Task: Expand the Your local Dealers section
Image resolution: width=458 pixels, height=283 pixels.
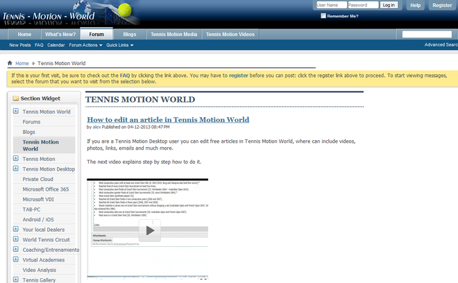Action: [16, 229]
